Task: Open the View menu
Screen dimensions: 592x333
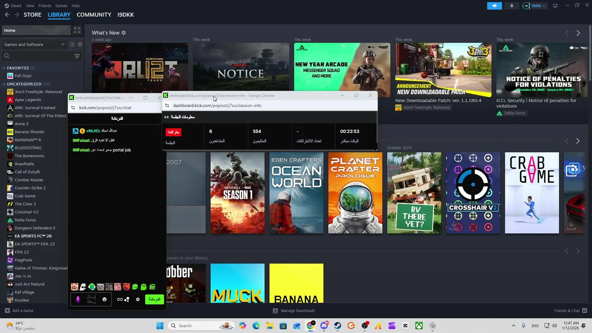Action: tap(30, 6)
